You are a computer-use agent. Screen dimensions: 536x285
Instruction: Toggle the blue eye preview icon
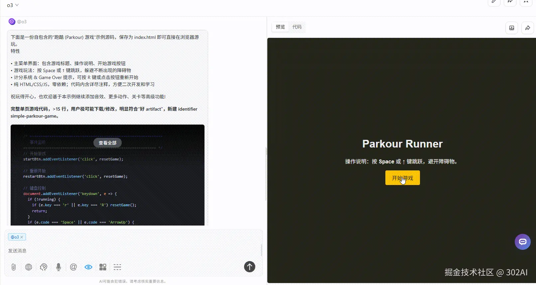coord(88,267)
